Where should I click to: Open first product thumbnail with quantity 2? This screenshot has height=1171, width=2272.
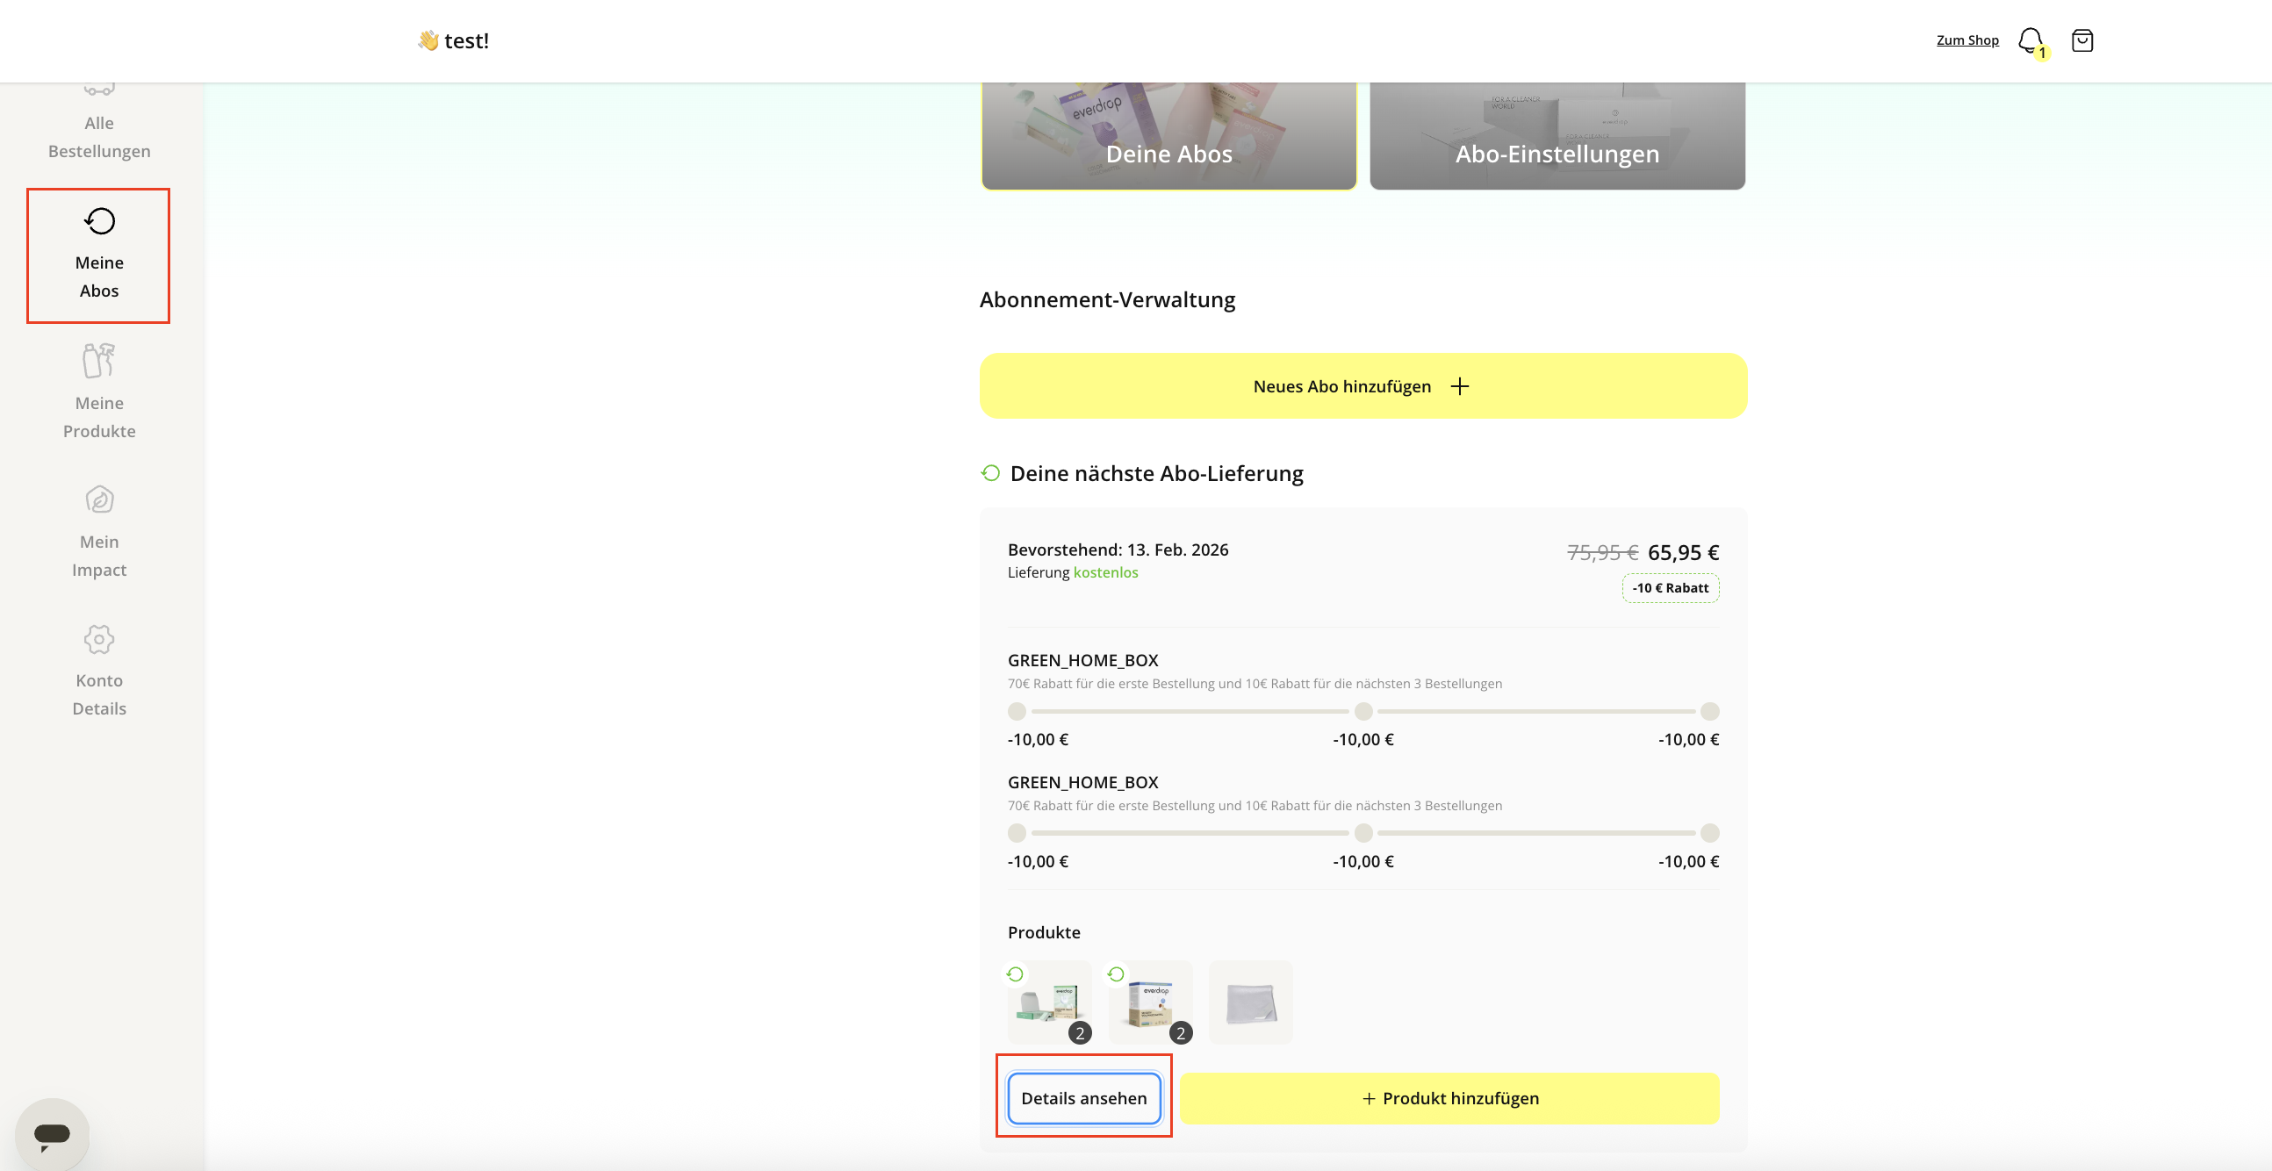coord(1049,1002)
